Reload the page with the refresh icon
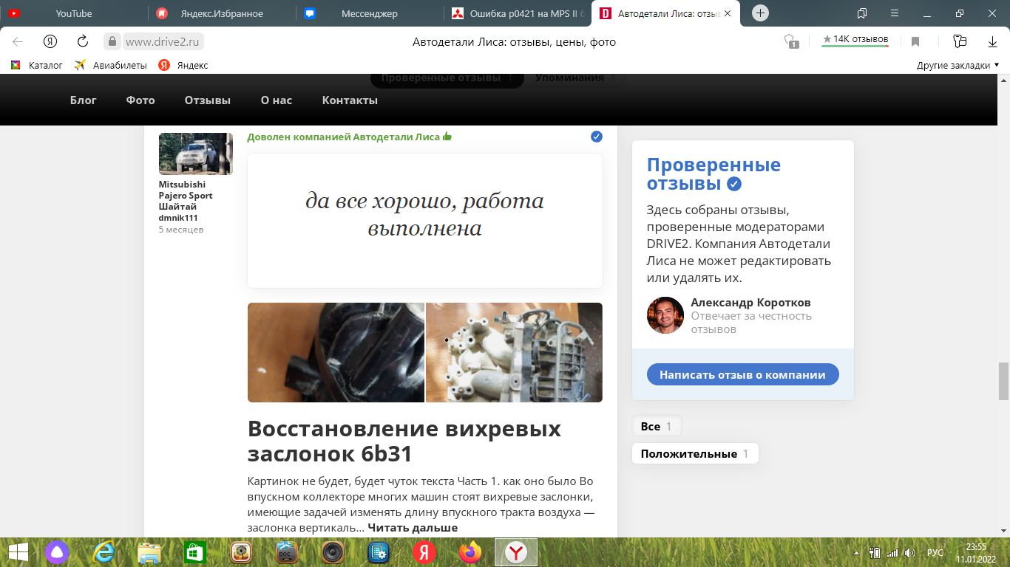 click(x=83, y=41)
